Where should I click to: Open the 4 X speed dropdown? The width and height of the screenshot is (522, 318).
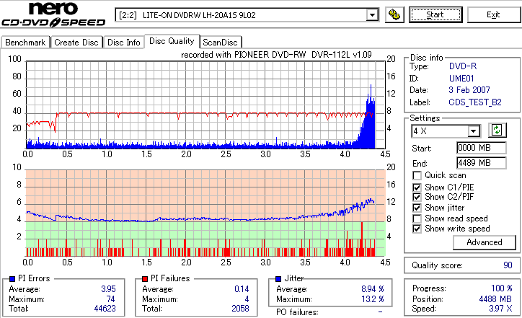click(474, 131)
